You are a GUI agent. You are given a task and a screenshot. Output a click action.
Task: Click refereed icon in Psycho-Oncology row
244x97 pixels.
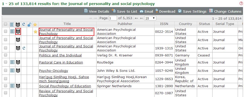(x=18, y=71)
